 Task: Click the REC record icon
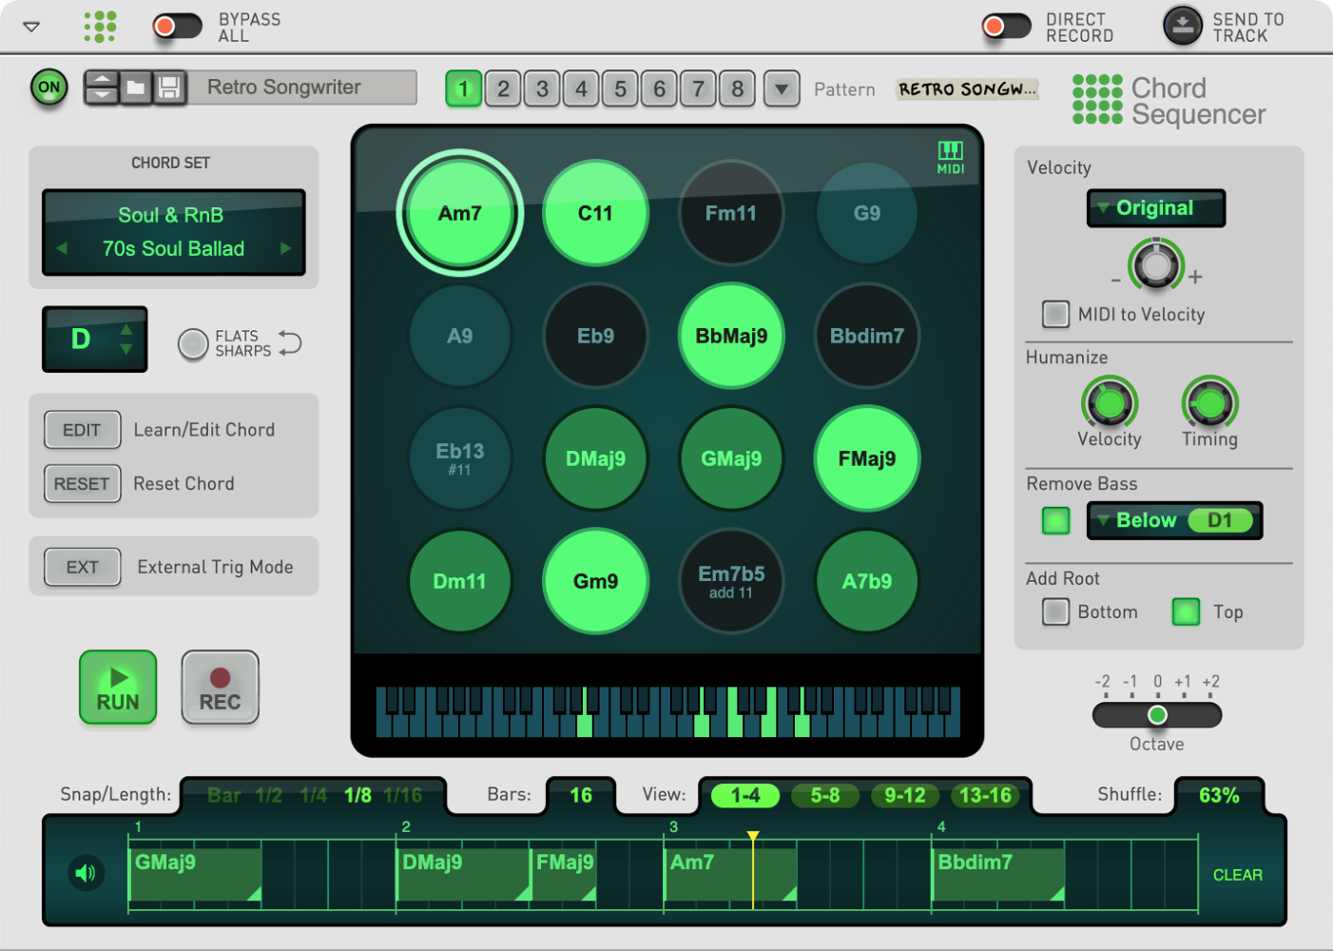click(x=220, y=687)
